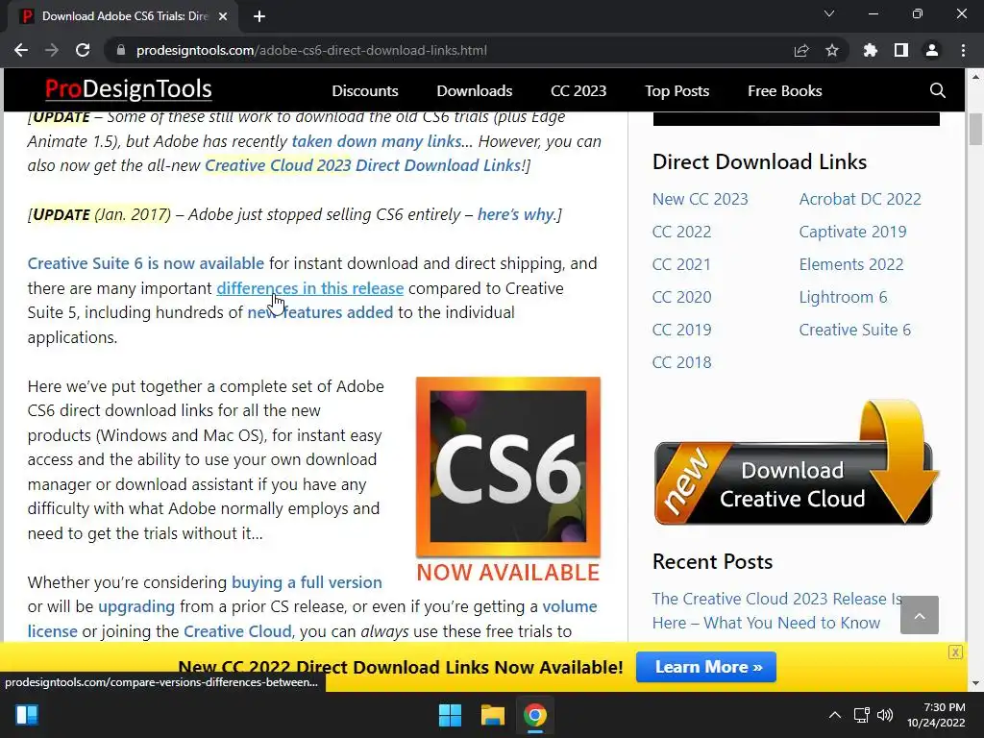Open Creative Suite 6 sidebar link

[x=854, y=330]
